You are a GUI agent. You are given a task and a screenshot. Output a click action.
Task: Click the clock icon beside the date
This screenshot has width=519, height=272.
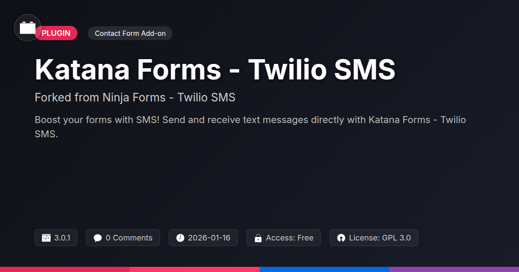pos(180,238)
